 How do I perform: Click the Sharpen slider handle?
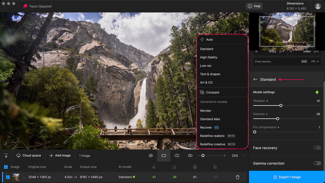[281, 105]
